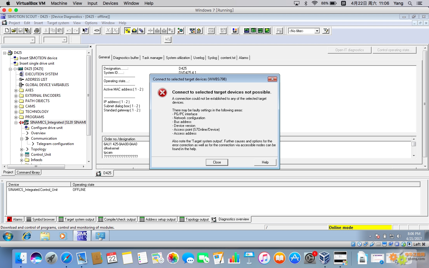The width and height of the screenshot is (429, 268).
Task: Open the No filter dropdown
Action: [x=317, y=31]
